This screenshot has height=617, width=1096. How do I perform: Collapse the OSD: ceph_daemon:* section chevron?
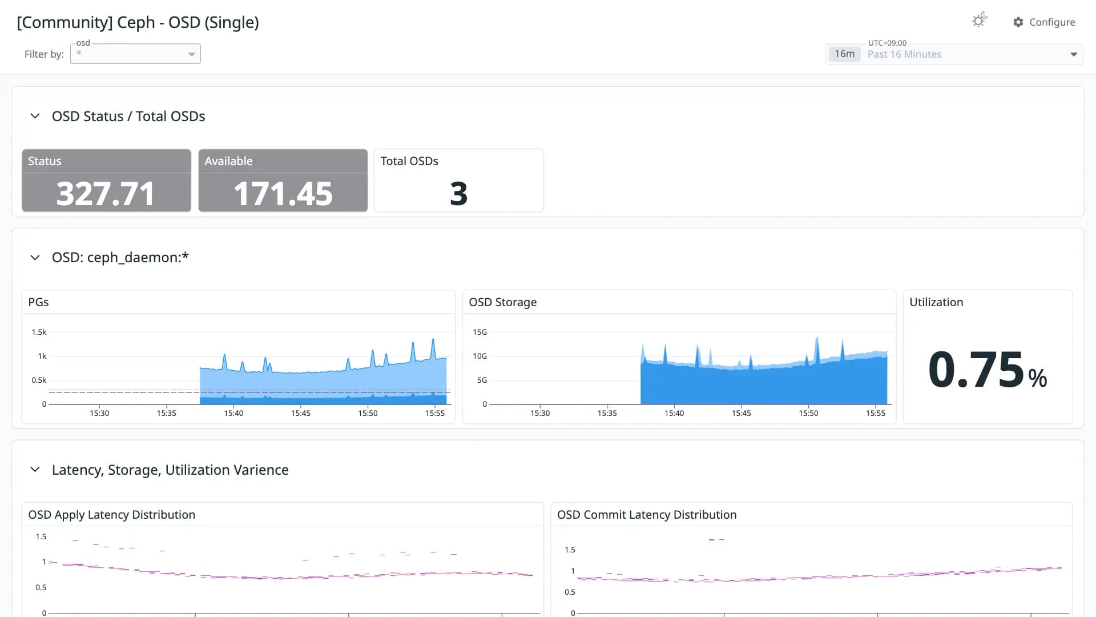pos(35,258)
